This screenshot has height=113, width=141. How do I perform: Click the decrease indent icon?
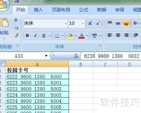pos(135,35)
